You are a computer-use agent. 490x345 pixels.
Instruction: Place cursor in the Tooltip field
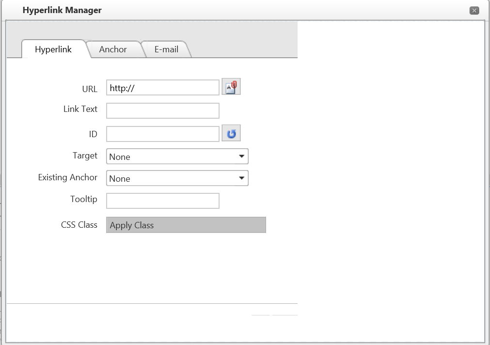click(x=162, y=201)
